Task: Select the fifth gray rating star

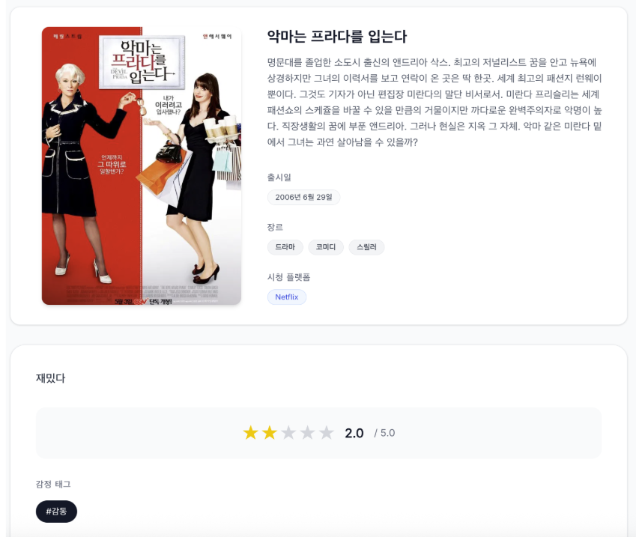Action: coord(326,433)
